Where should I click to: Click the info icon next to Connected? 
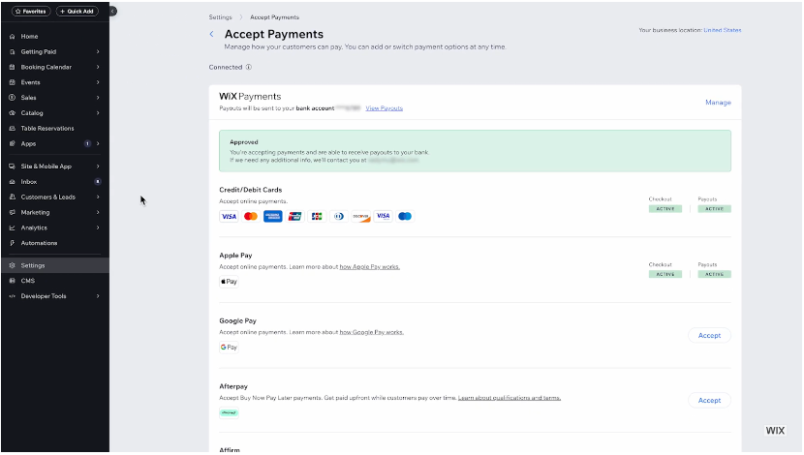pos(249,67)
